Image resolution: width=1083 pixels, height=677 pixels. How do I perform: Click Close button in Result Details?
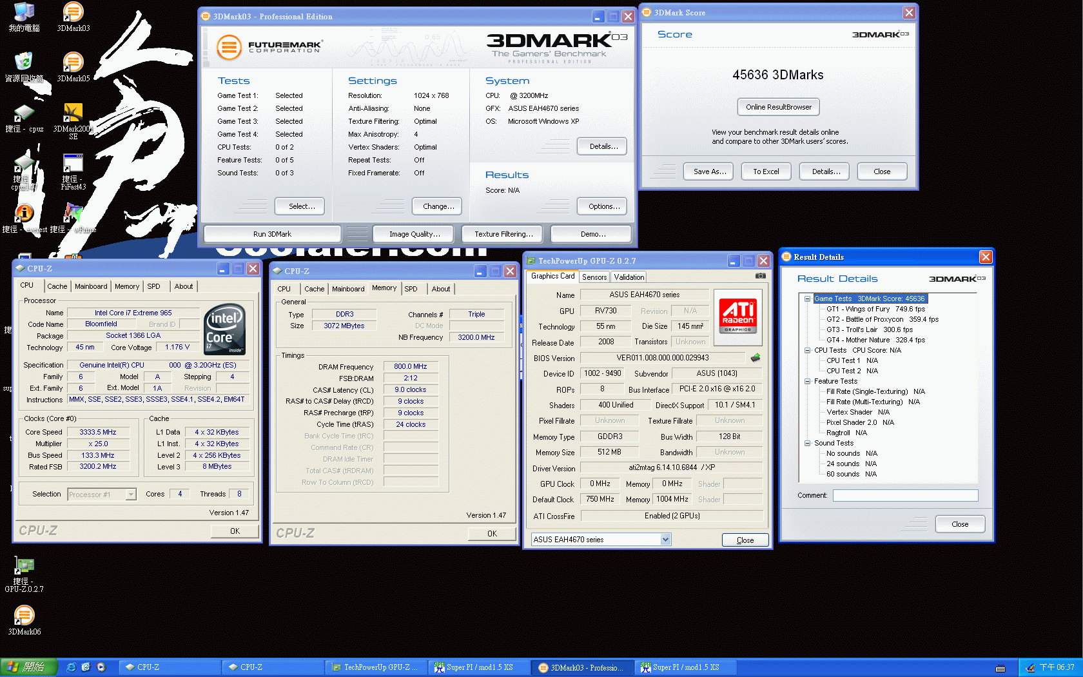coord(960,524)
